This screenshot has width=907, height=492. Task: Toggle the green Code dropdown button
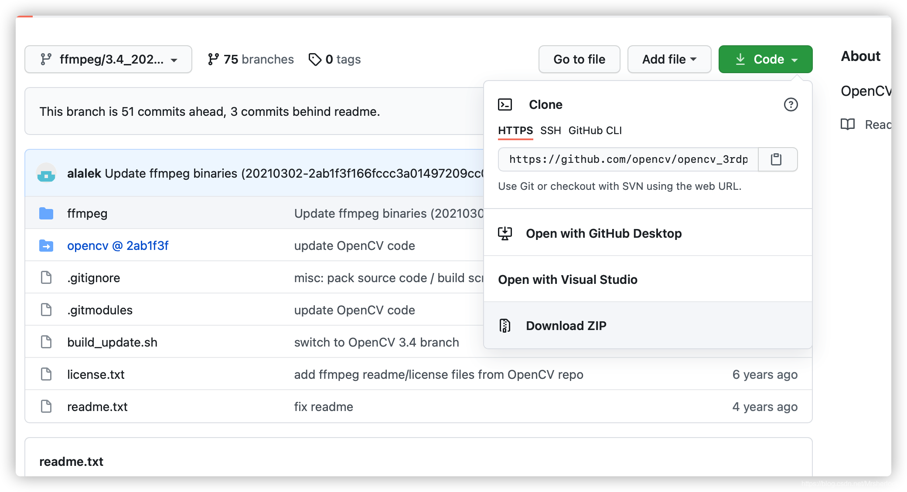coord(765,59)
